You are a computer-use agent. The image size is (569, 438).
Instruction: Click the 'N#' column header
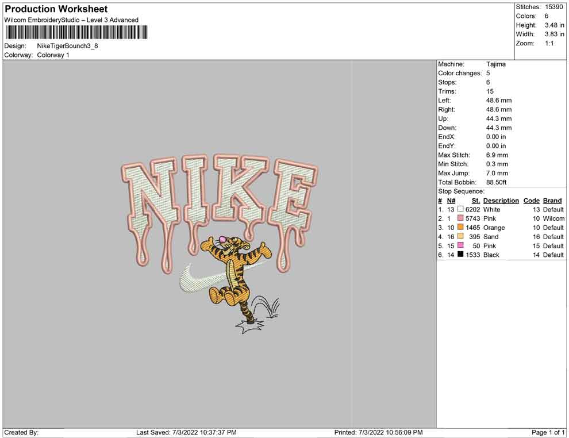point(451,201)
